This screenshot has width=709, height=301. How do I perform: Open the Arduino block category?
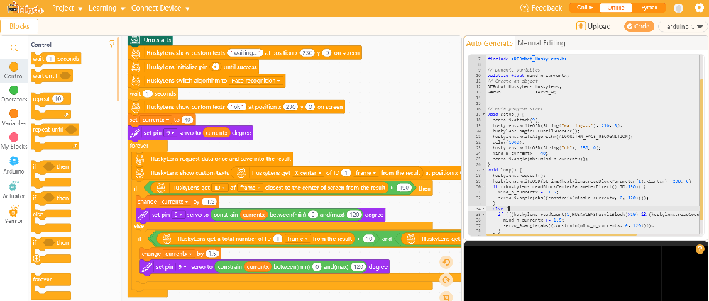coord(14,165)
